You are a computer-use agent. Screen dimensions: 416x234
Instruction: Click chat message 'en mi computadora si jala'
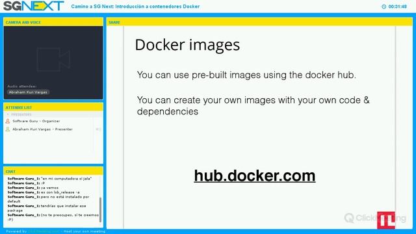point(49,179)
